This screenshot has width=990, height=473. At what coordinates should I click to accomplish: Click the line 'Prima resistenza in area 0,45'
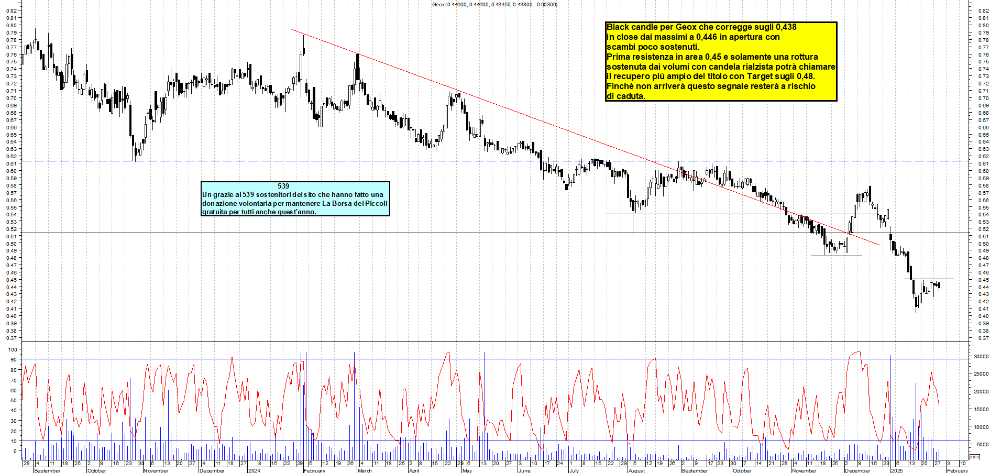point(712,57)
